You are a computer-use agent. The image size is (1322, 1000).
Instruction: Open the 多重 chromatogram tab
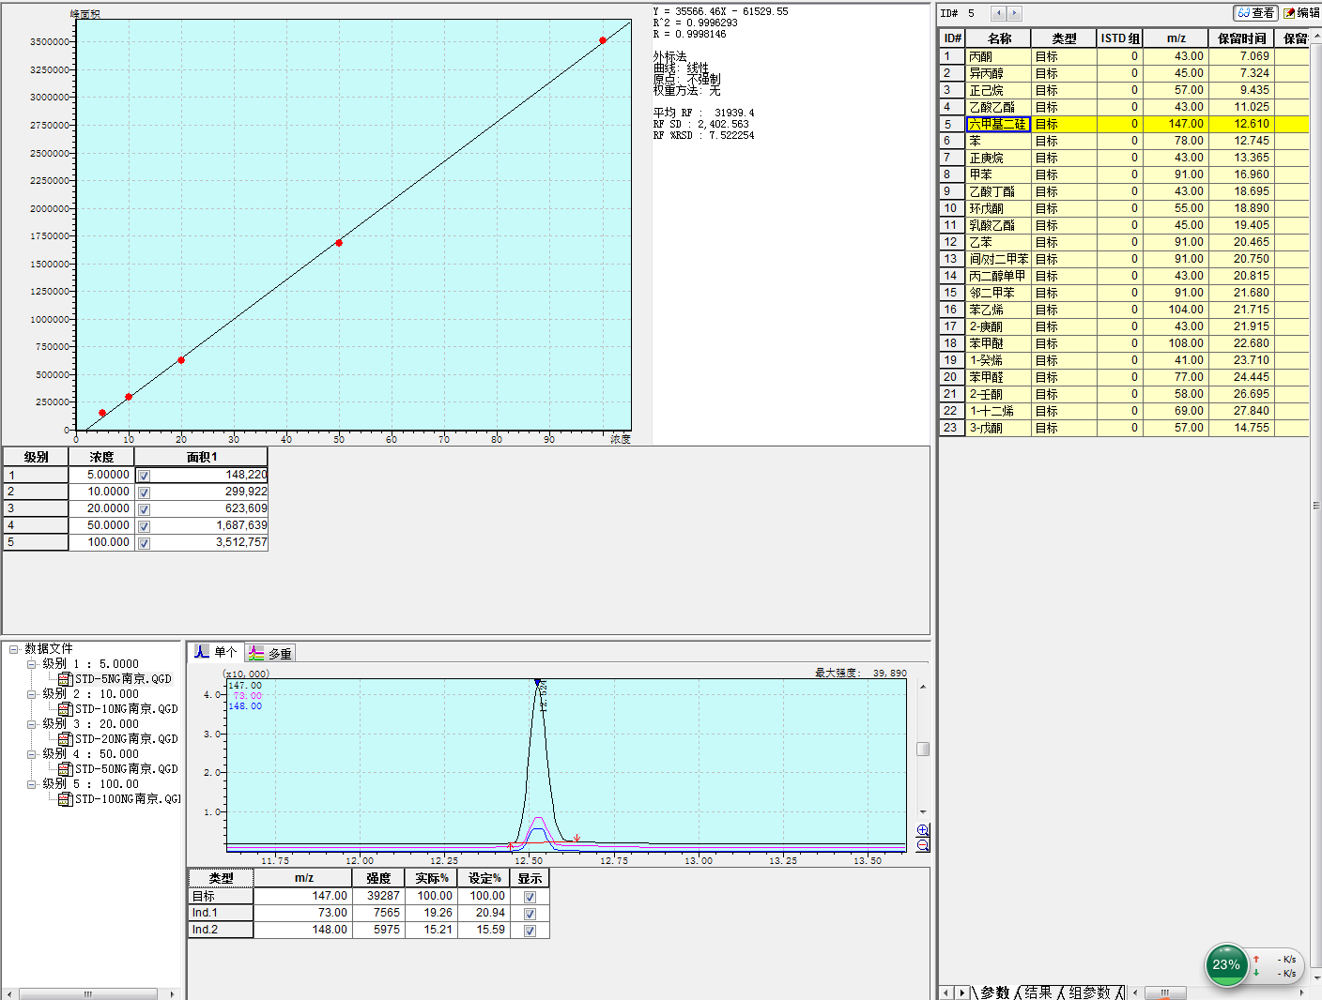(x=270, y=653)
